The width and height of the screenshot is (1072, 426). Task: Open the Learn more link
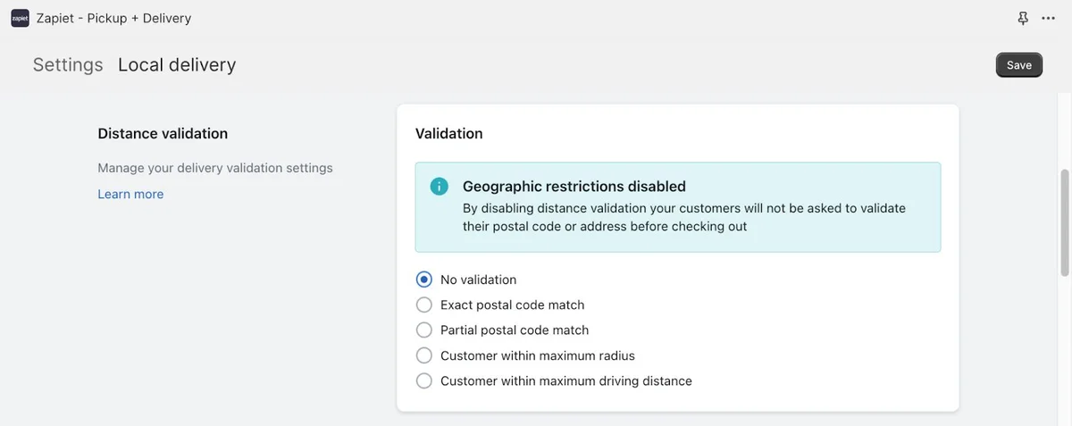(x=130, y=194)
